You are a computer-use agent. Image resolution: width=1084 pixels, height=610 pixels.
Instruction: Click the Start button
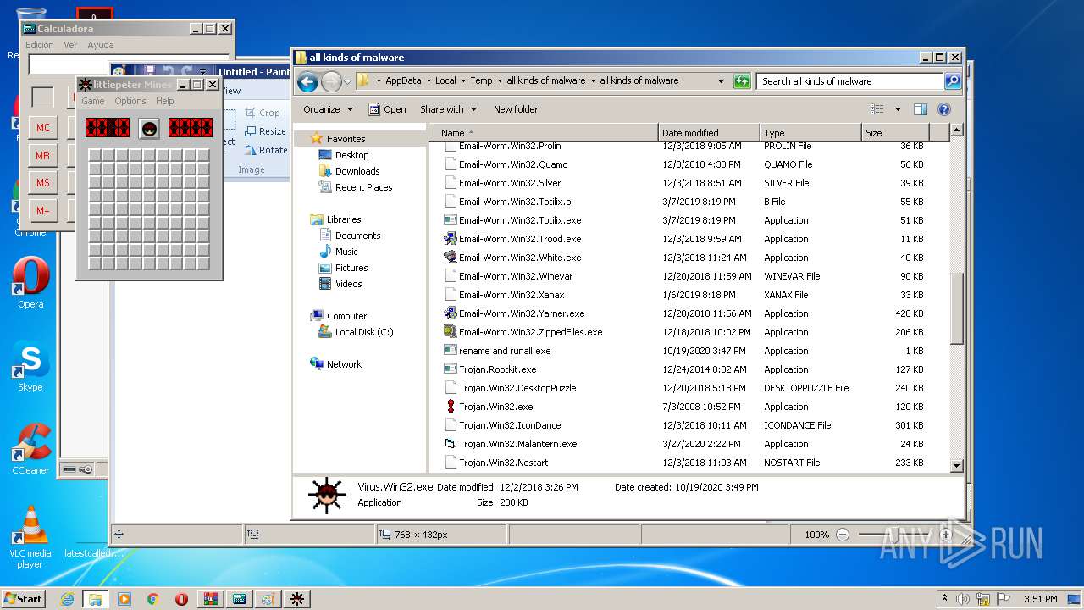tap(23, 599)
